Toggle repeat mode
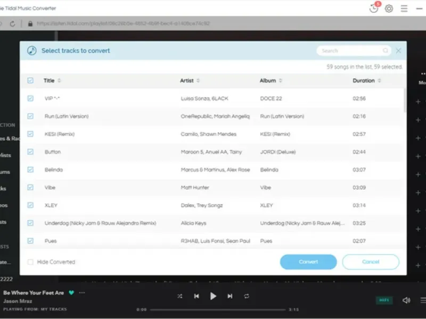This screenshot has height=319, width=426. pos(247,296)
